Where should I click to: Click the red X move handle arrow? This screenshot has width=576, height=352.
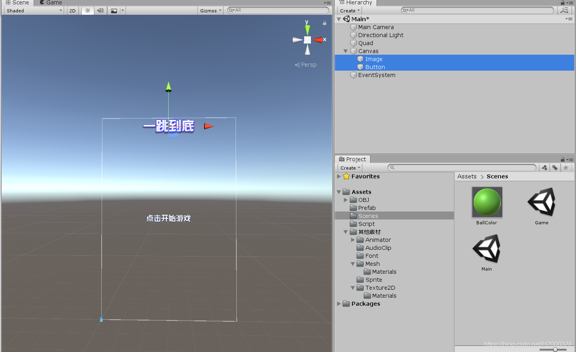pyautogui.click(x=209, y=126)
